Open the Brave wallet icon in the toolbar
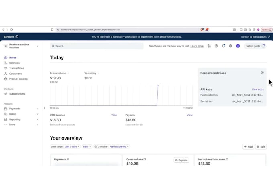This screenshot has height=184, width=273. pos(245,30)
